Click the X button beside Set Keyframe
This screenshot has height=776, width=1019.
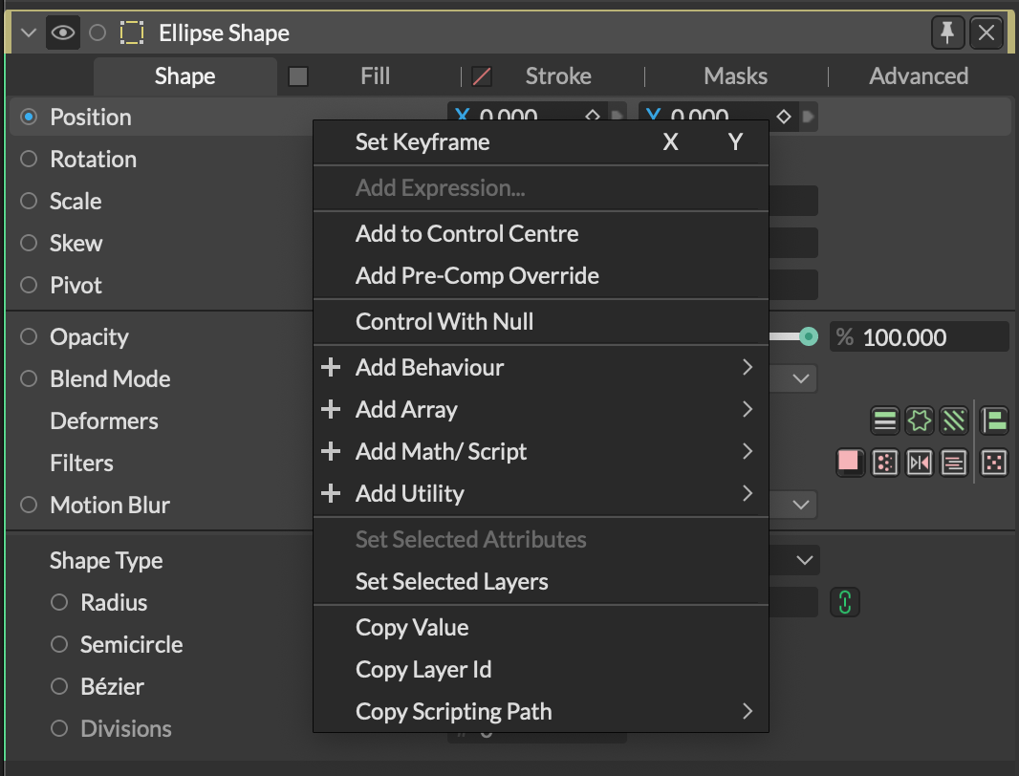(670, 142)
